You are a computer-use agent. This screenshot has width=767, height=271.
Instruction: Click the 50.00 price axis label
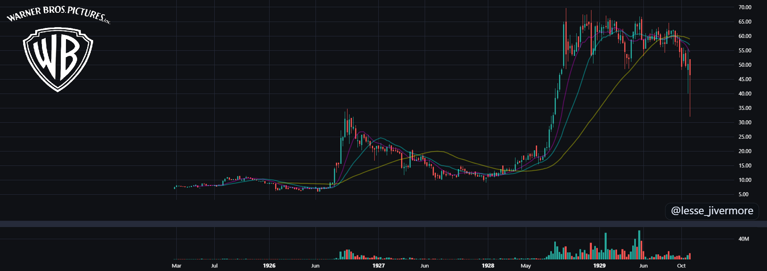[x=745, y=65]
